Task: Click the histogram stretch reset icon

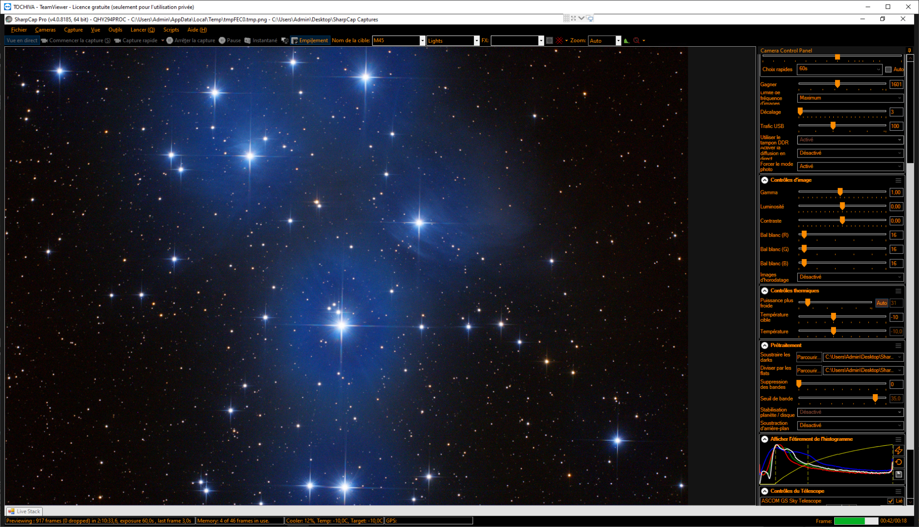Action: tap(898, 462)
